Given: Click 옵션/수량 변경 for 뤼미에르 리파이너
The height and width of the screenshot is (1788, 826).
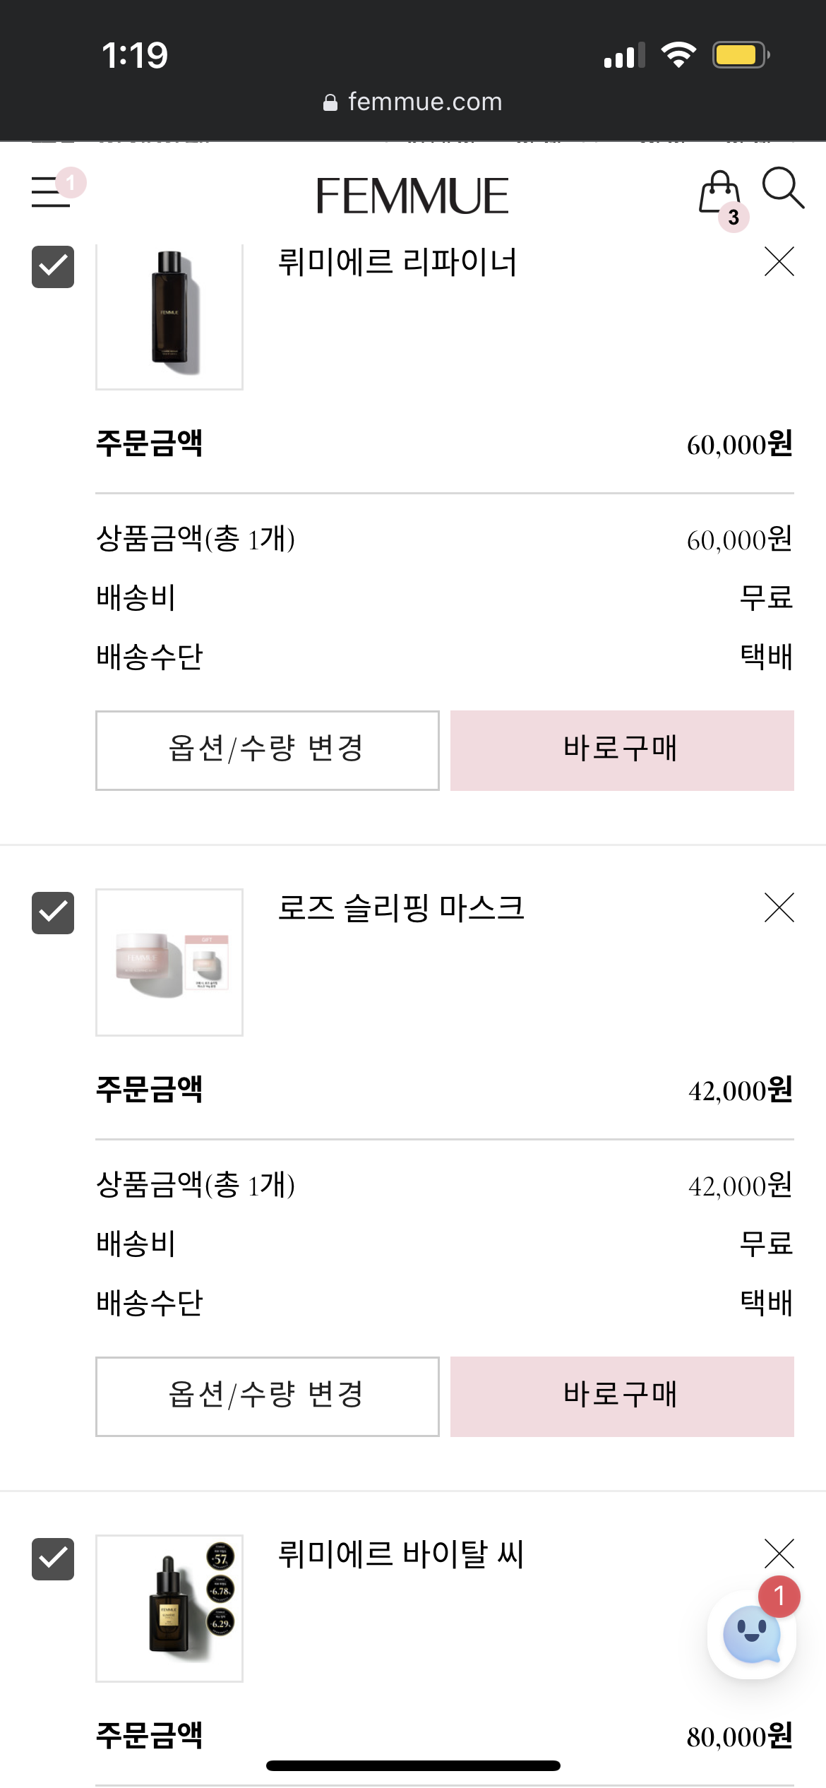Looking at the screenshot, I should click(x=268, y=750).
